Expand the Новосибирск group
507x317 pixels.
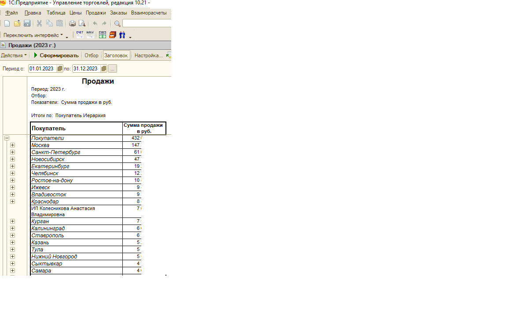pos(12,159)
